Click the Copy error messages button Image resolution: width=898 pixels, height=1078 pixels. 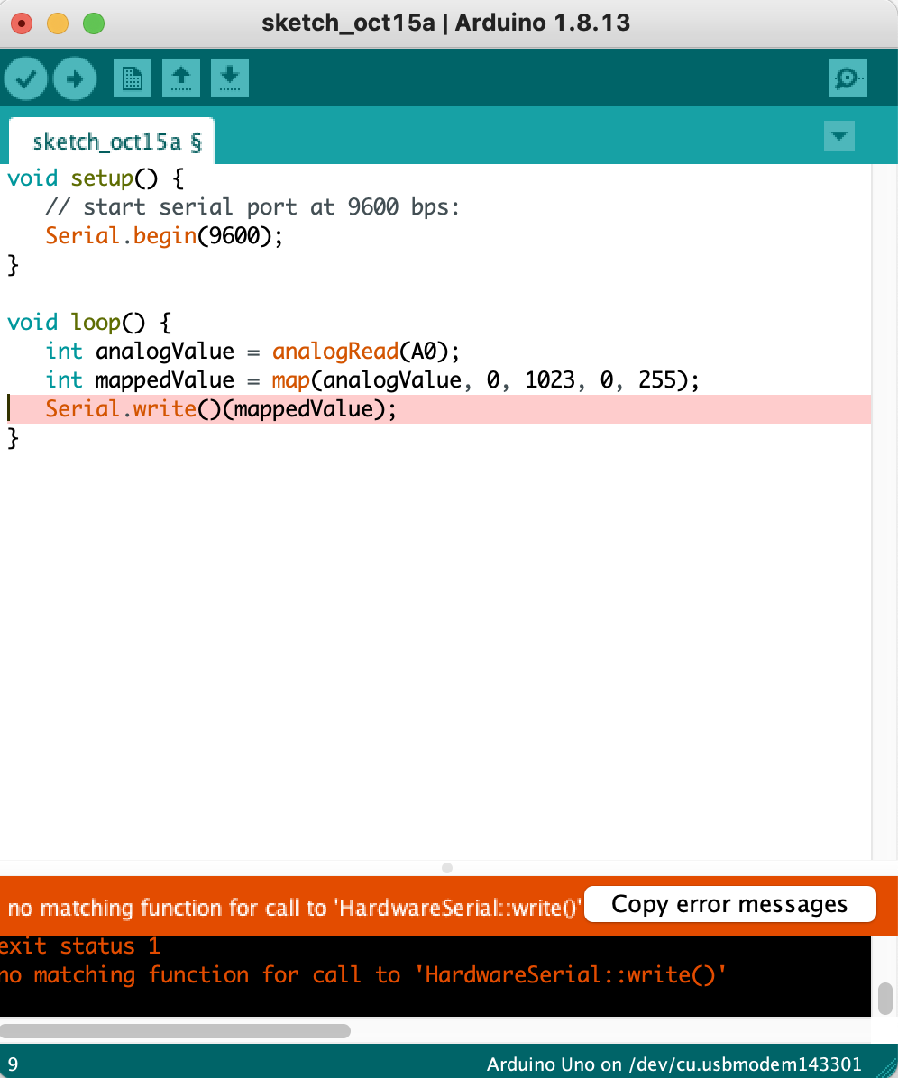pyautogui.click(x=730, y=904)
